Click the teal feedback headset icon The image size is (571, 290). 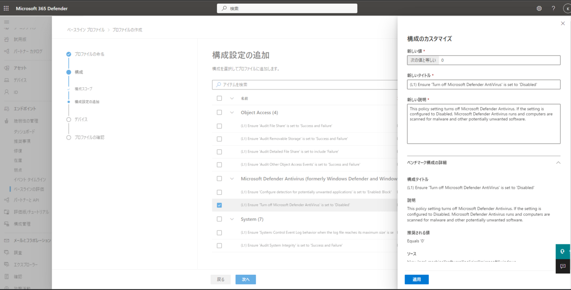point(562,251)
